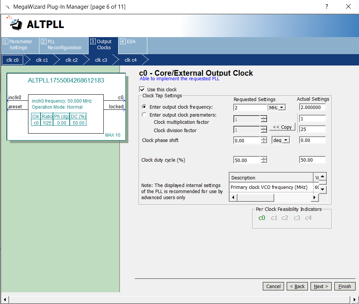Toggle the Use this clock checkbox
The image size is (359, 304).
(x=142, y=89)
